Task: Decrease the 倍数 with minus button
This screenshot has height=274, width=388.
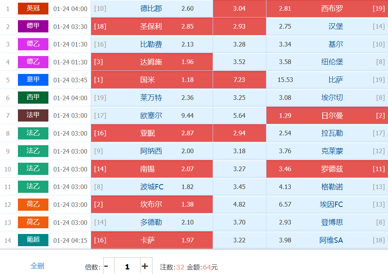Action: [106, 266]
